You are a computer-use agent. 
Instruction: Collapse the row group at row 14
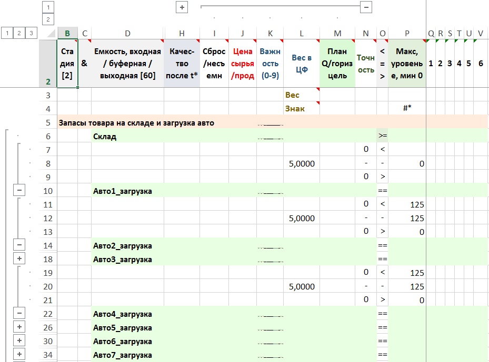(19, 245)
